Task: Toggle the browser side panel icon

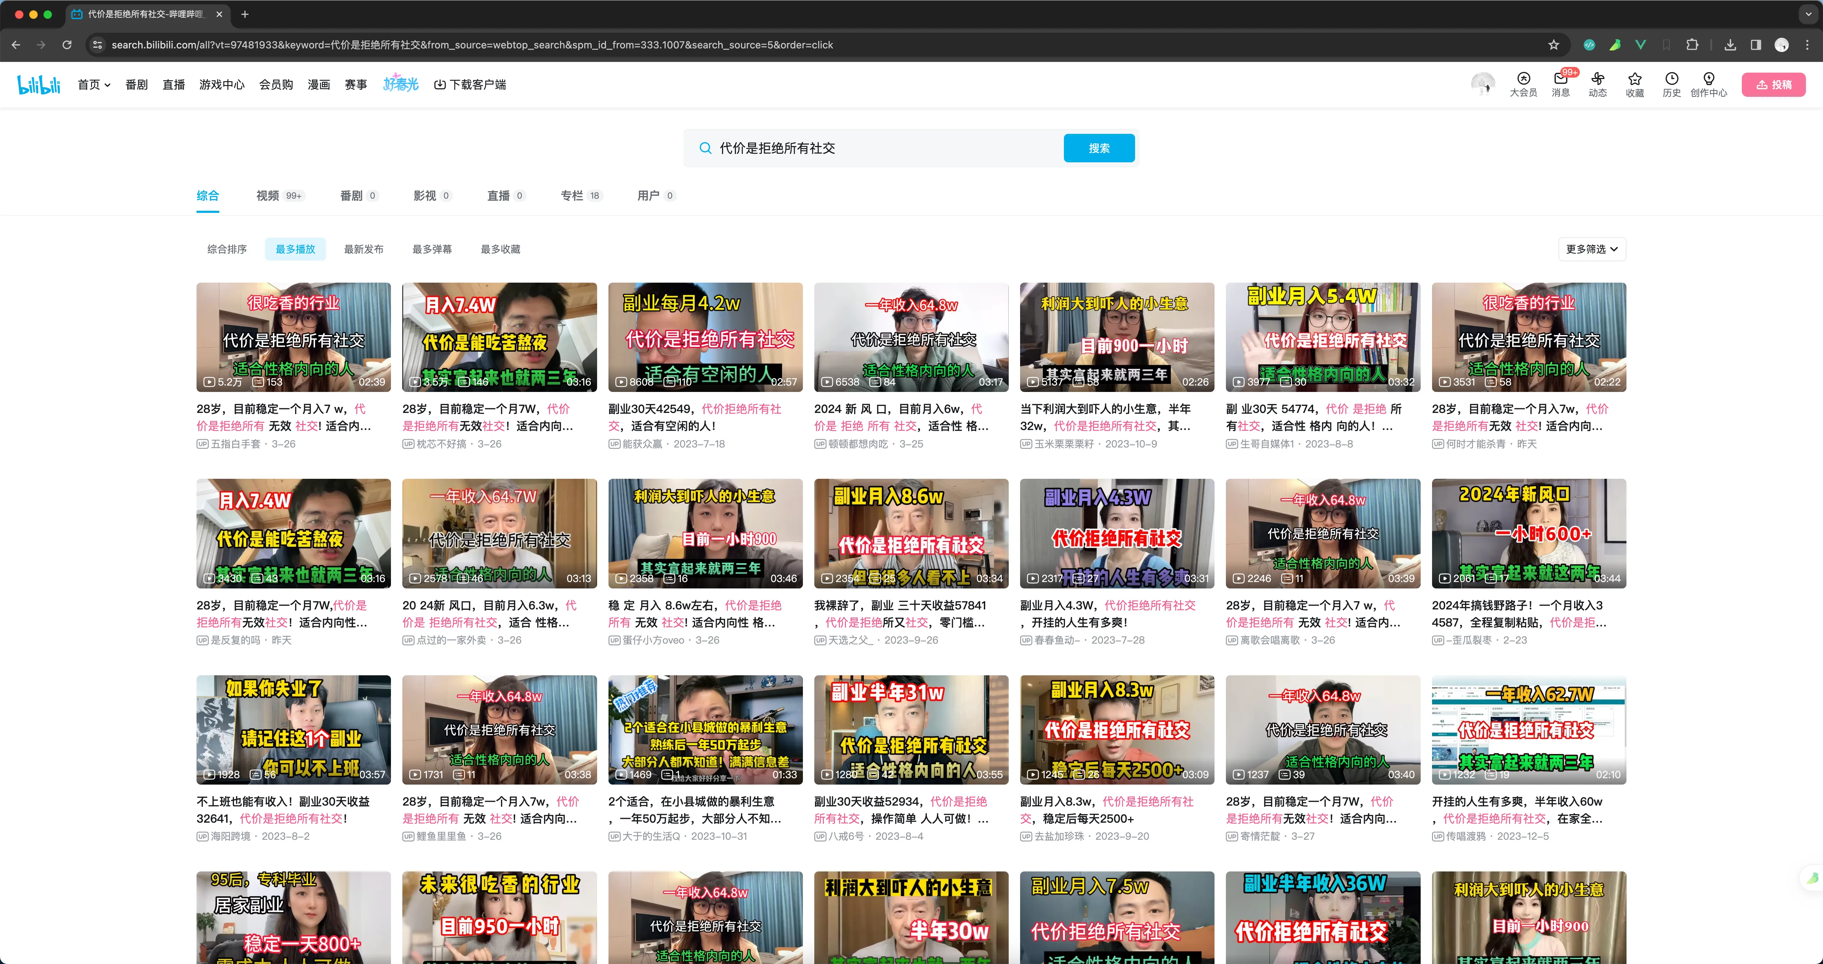Action: coord(1756,44)
